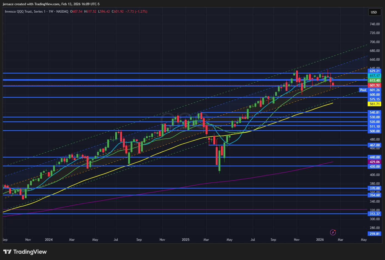
Task: Open the USD currency selector
Action: (375, 12)
